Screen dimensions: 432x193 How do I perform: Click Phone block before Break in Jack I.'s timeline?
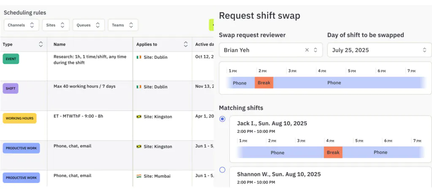pos(281,152)
